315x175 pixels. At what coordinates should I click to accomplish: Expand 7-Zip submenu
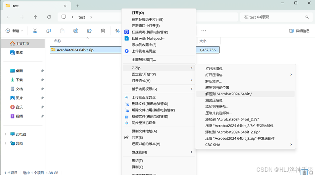[159, 68]
